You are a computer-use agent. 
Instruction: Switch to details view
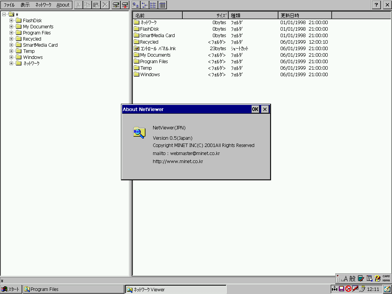[x=162, y=5]
